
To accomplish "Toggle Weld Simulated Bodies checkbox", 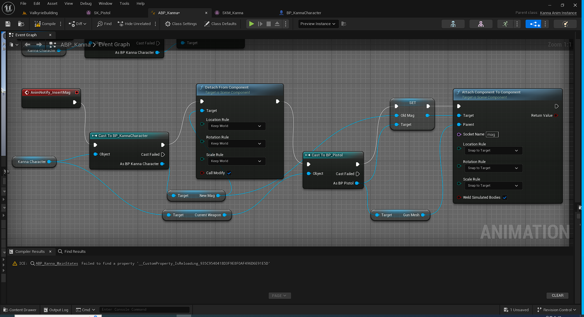I will (505, 198).
